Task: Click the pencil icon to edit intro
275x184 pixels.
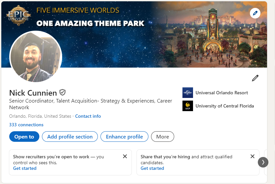Action: 255,78
